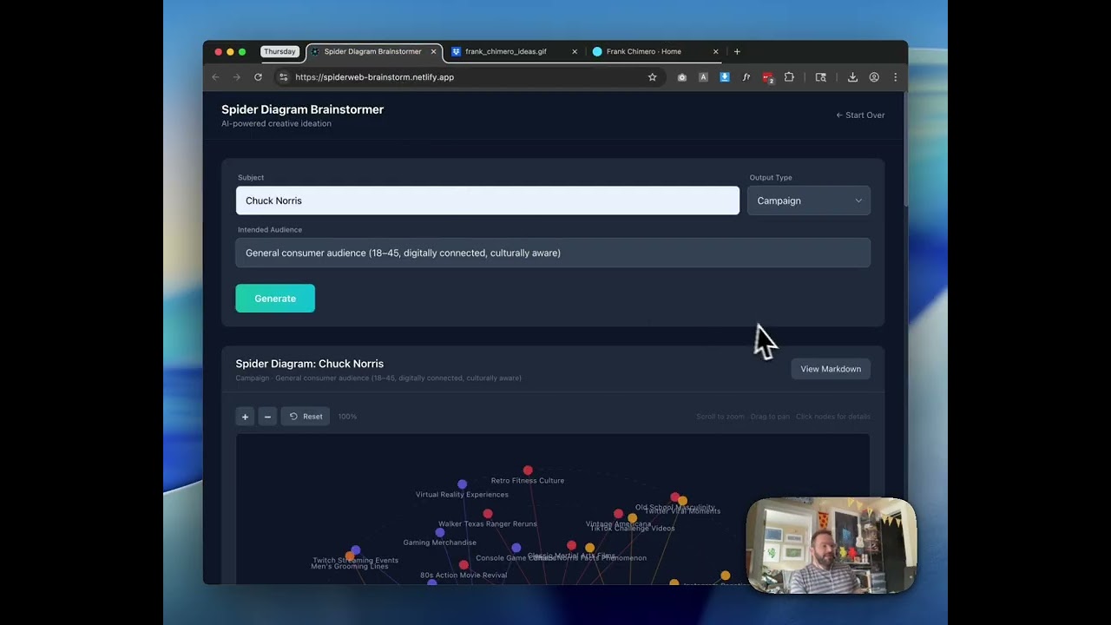The width and height of the screenshot is (1111, 625).
Task: Click the red extension icon with badge 2
Action: 767,77
